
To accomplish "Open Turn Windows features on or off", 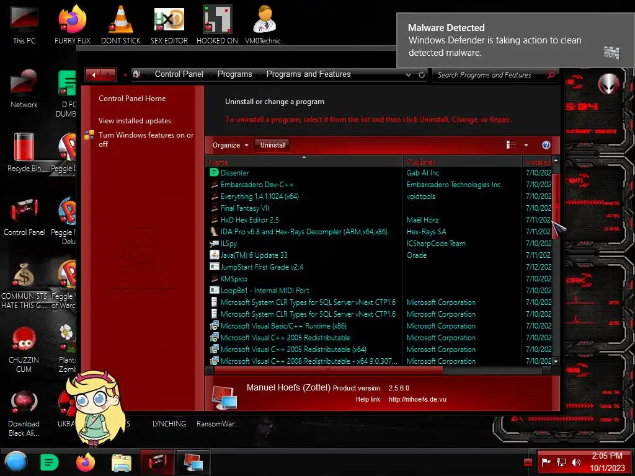I will [146, 139].
